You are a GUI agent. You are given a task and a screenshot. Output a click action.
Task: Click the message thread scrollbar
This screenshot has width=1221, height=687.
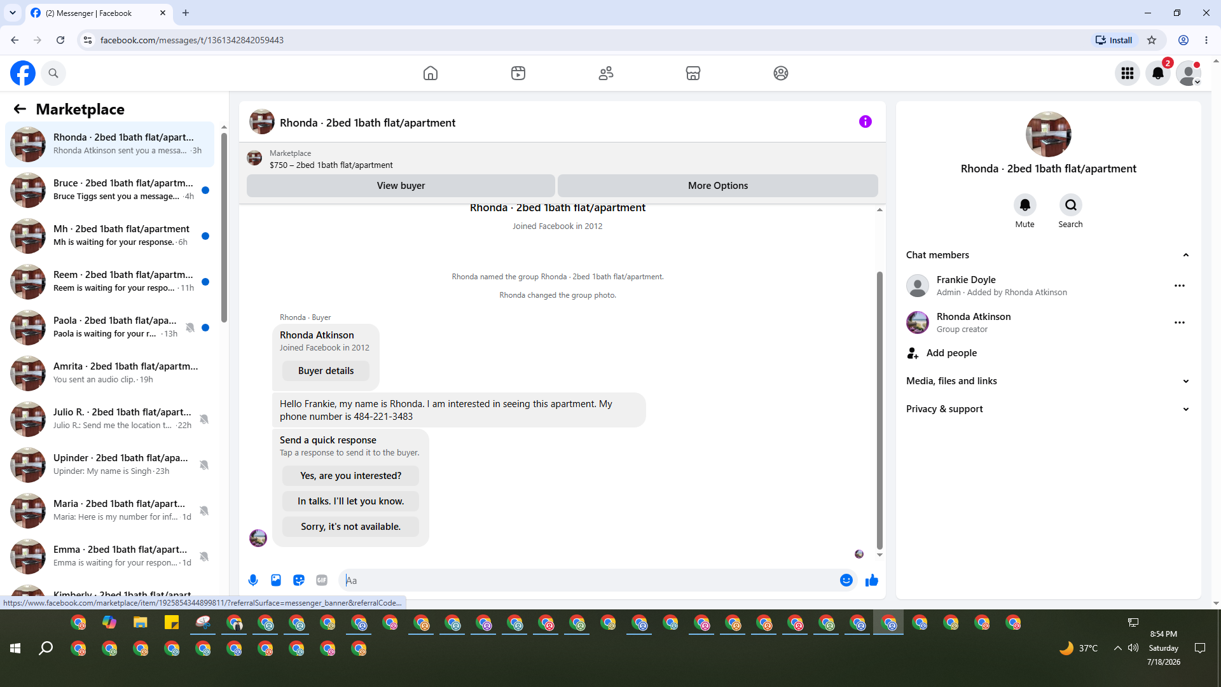(880, 410)
